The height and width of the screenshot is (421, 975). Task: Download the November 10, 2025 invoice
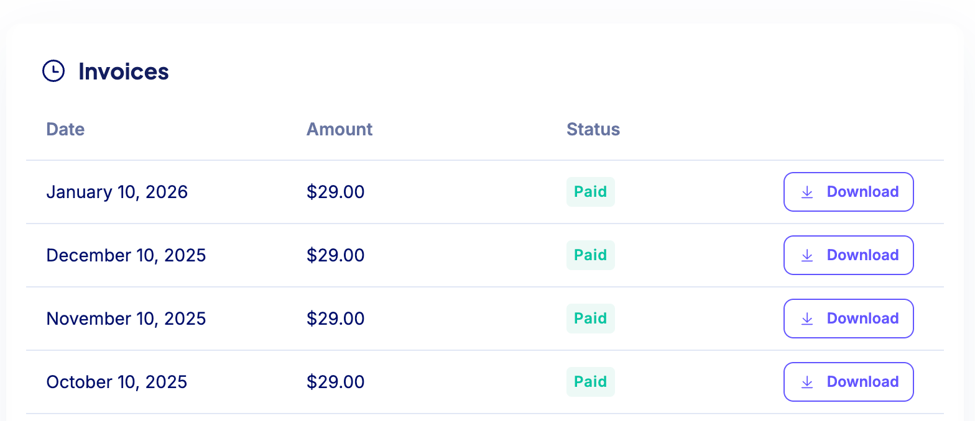tap(849, 319)
